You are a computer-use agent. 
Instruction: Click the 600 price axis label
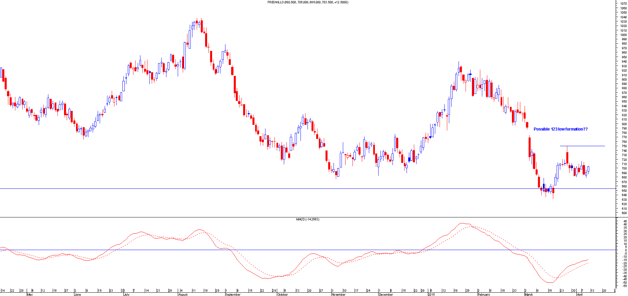pyautogui.click(x=623, y=213)
